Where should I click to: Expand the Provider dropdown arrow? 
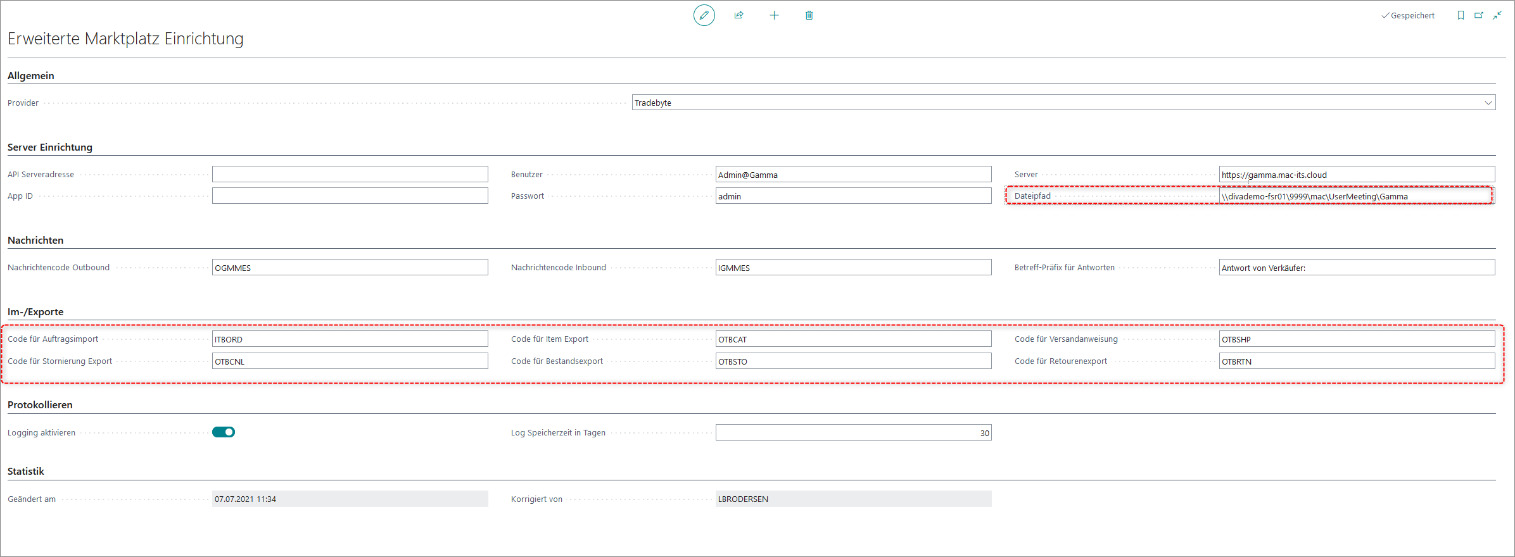click(x=1488, y=103)
